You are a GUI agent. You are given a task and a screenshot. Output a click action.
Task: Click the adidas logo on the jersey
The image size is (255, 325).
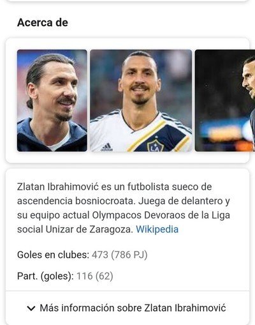(106, 147)
